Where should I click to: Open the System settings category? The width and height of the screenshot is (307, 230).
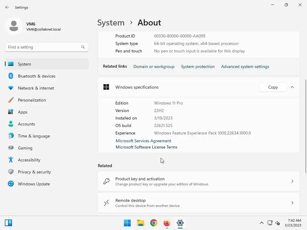click(47, 64)
